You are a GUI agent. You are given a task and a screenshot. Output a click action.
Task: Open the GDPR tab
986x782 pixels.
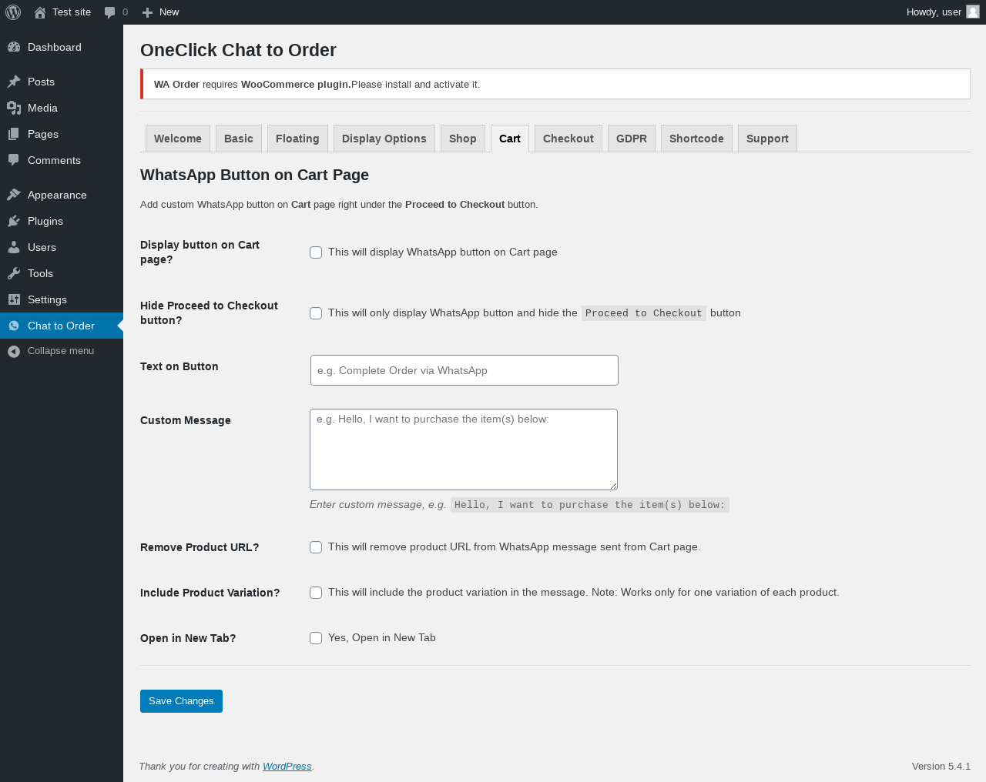point(632,139)
